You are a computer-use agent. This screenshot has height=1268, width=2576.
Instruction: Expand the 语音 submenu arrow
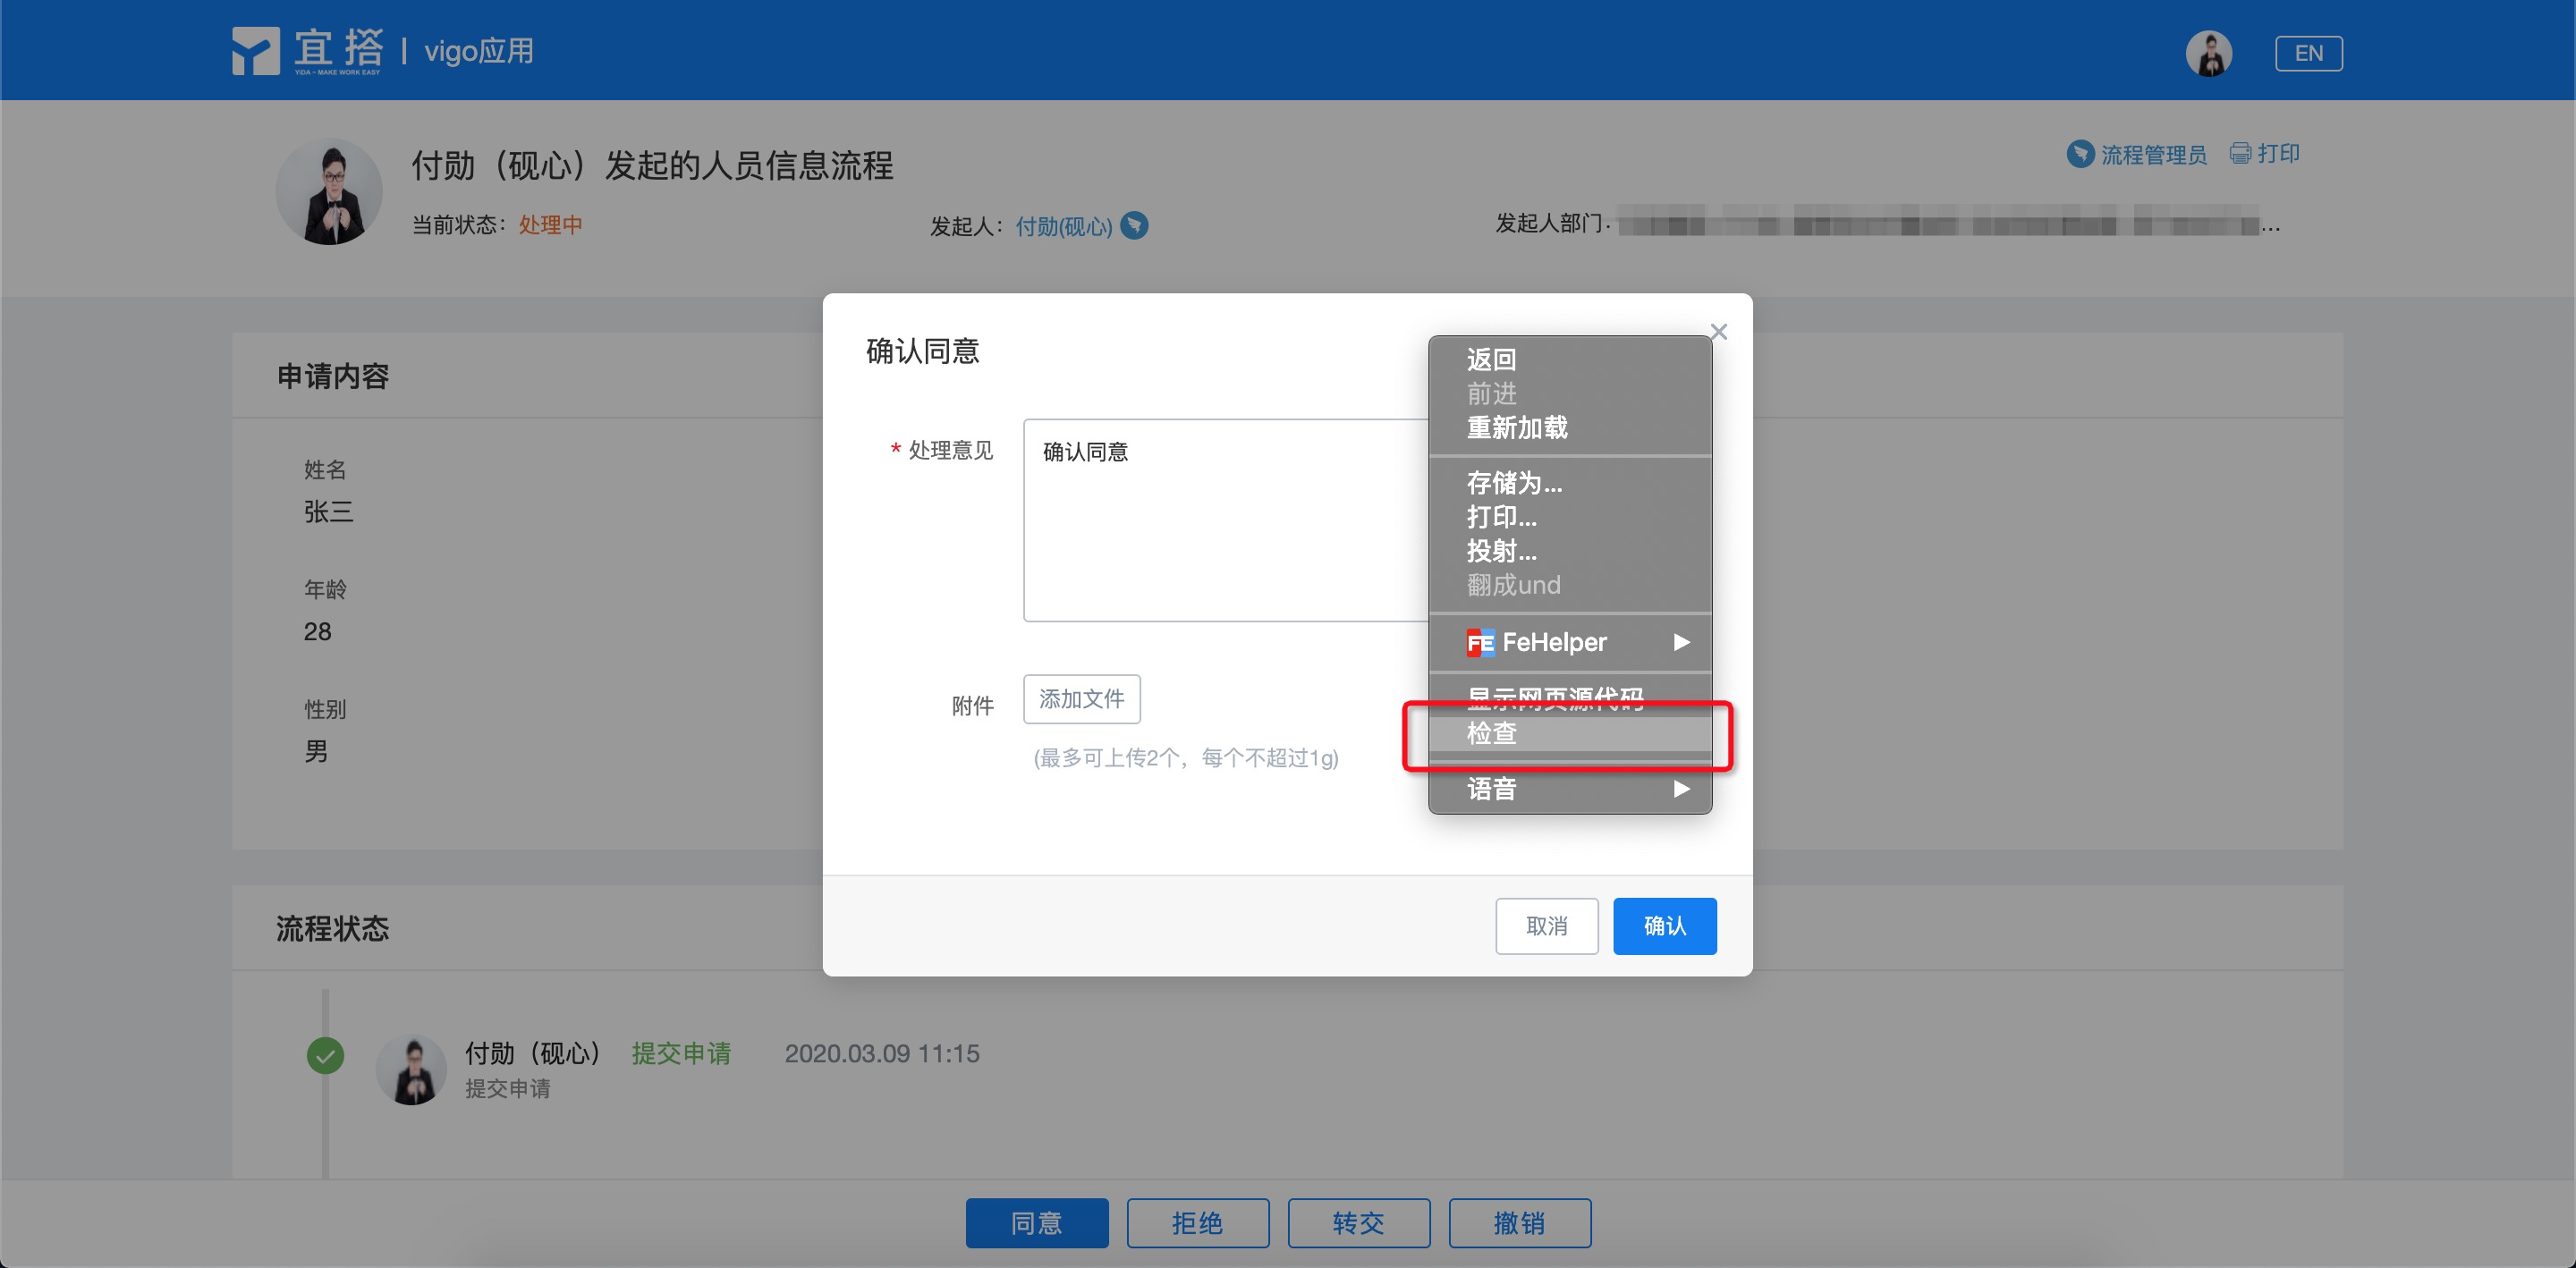(1681, 789)
